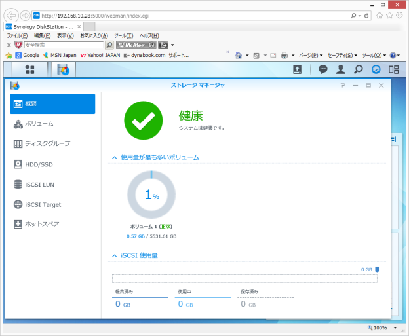Image resolution: width=409 pixels, height=336 pixels.
Task: Click the browser home icon
Action: click(380, 16)
